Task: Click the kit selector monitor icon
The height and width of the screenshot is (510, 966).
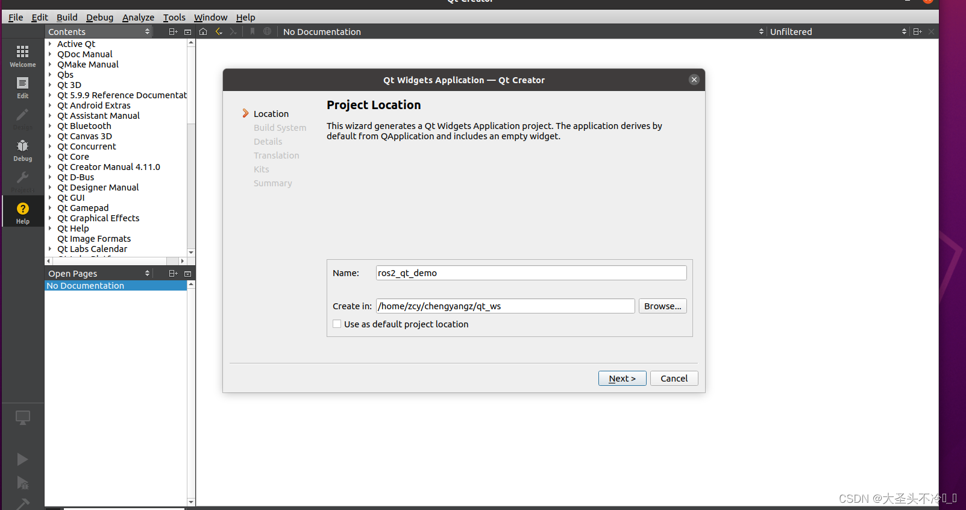Action: 22,417
